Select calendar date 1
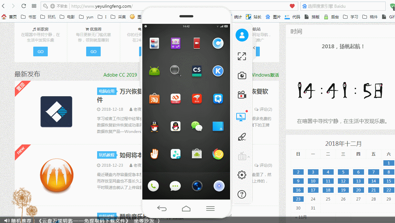Image resolution: width=395 pixels, height=223 pixels. pyautogui.click(x=389, y=163)
